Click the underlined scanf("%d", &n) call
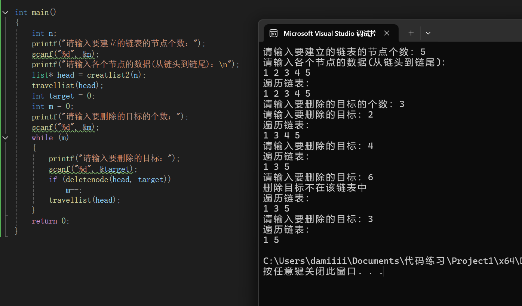This screenshot has width=522, height=306. click(63, 54)
